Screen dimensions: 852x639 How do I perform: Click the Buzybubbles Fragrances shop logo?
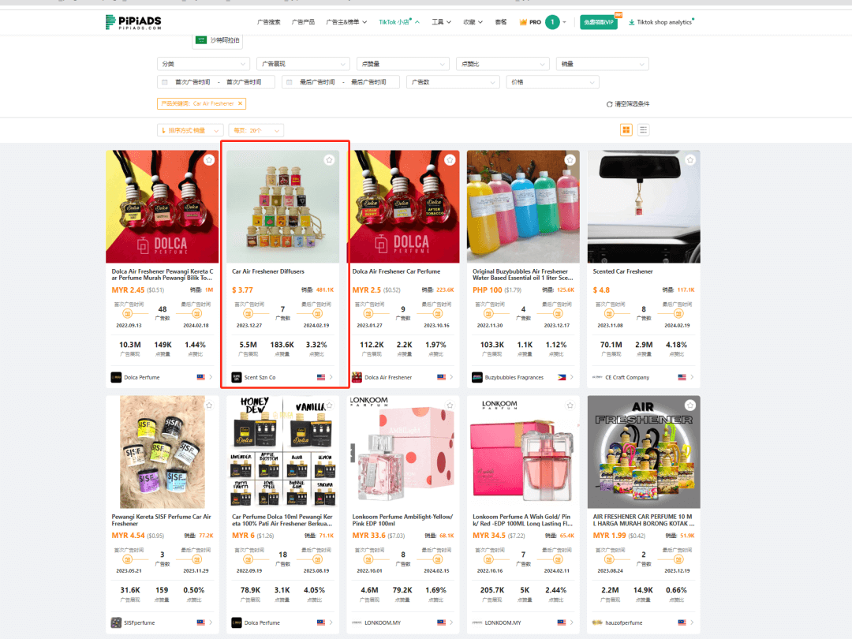[476, 377]
